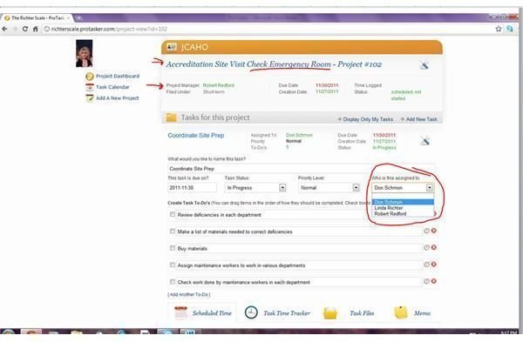Click the edit tools icon beside project title

click(424, 64)
